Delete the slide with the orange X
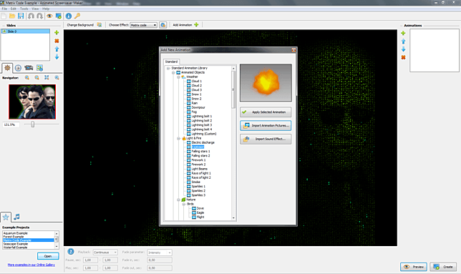The image size is (461, 274). coord(57,41)
